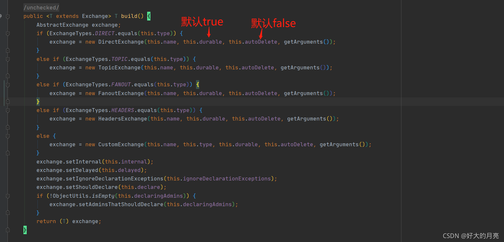Click 'getArguments' in the TopicExchange line
504x242 pixels.
300,67
